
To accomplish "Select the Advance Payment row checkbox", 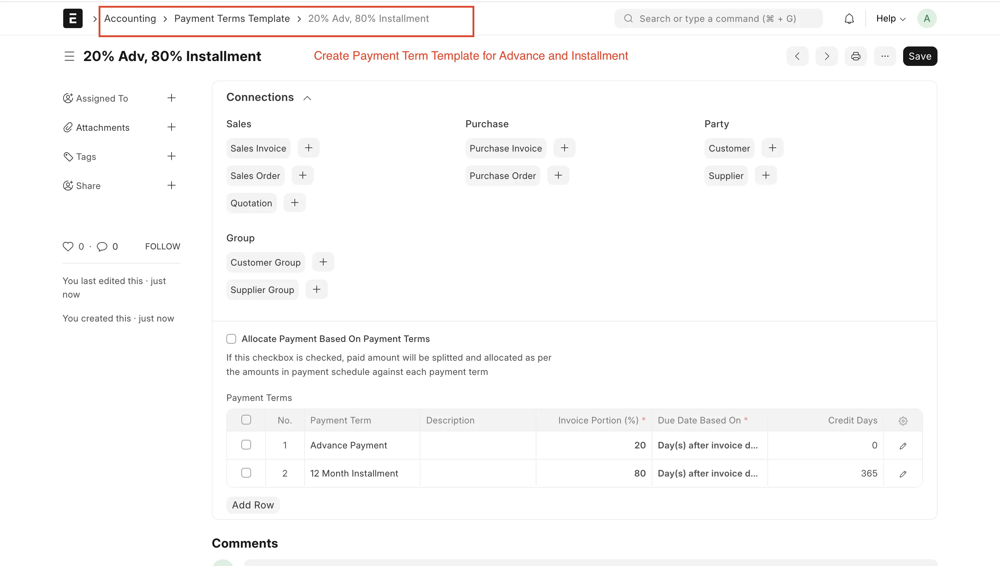I will tap(246, 445).
